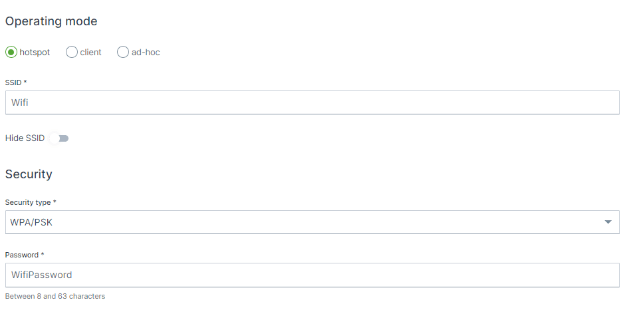Viewport: 629px width, 314px height.
Task: Click the "Operating mode" section heading
Action: [x=51, y=21]
